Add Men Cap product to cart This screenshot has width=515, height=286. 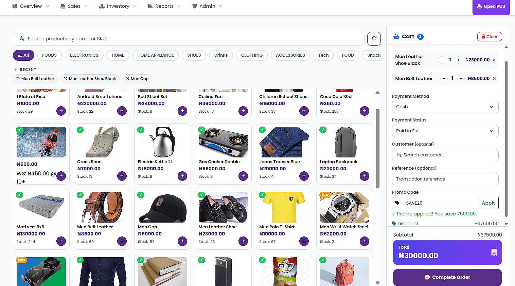pos(182,241)
